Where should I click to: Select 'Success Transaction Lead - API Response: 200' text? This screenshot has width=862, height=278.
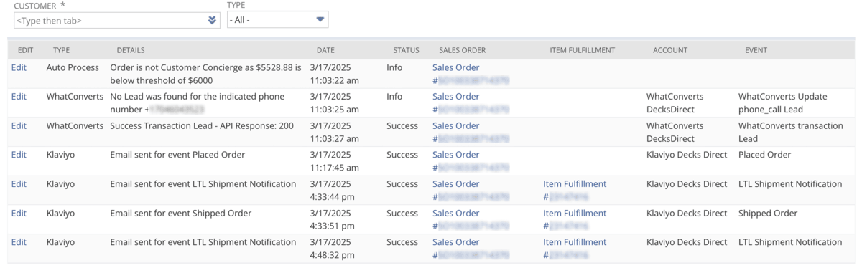(x=202, y=125)
